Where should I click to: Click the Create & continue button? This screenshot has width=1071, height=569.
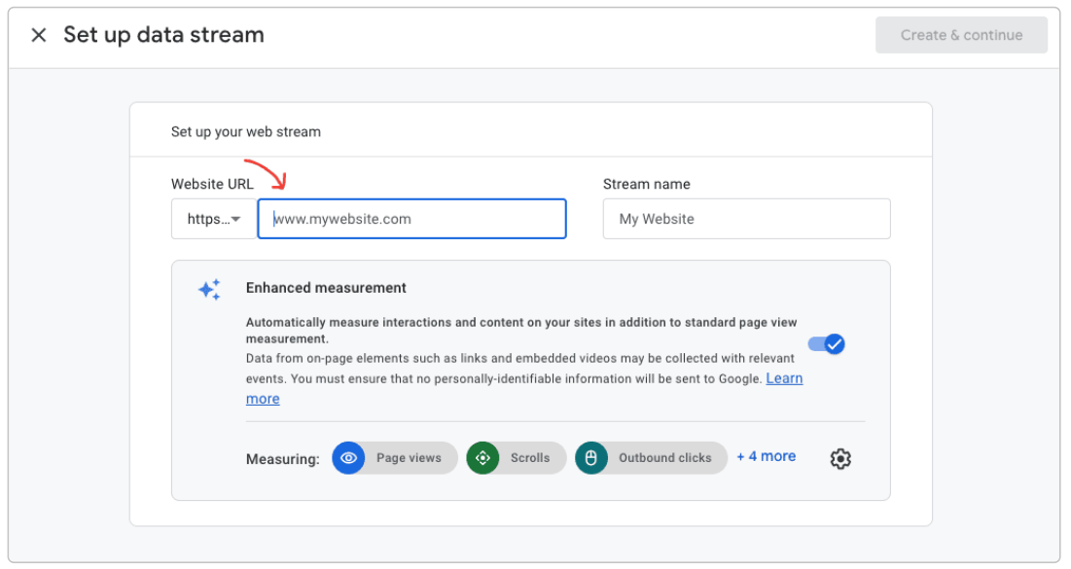961,35
